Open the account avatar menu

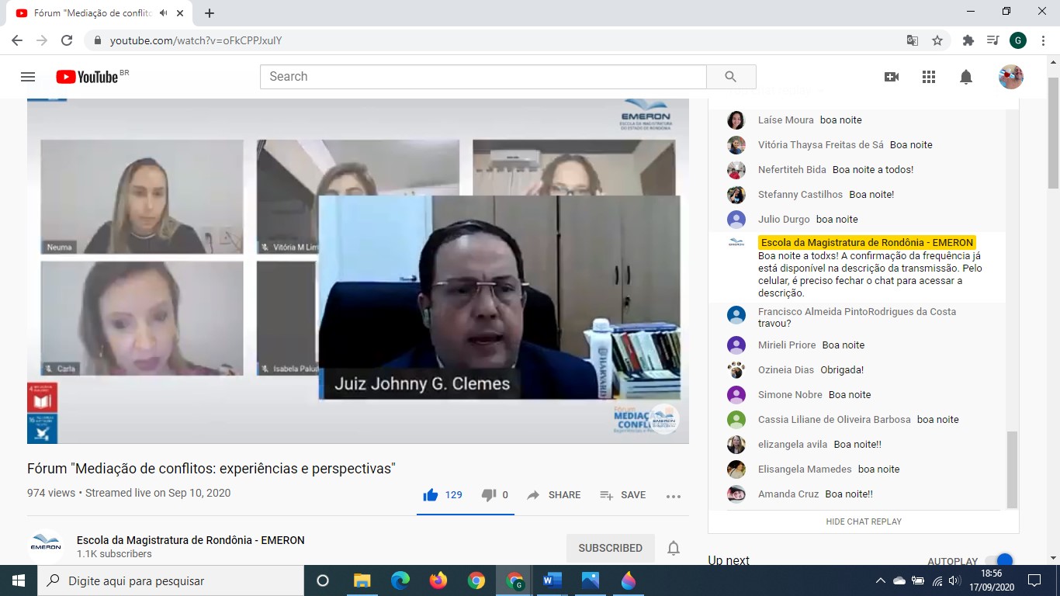[1010, 77]
